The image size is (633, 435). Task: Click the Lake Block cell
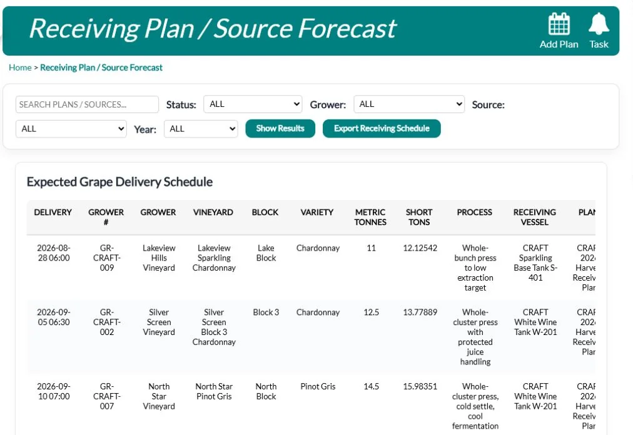pos(266,253)
